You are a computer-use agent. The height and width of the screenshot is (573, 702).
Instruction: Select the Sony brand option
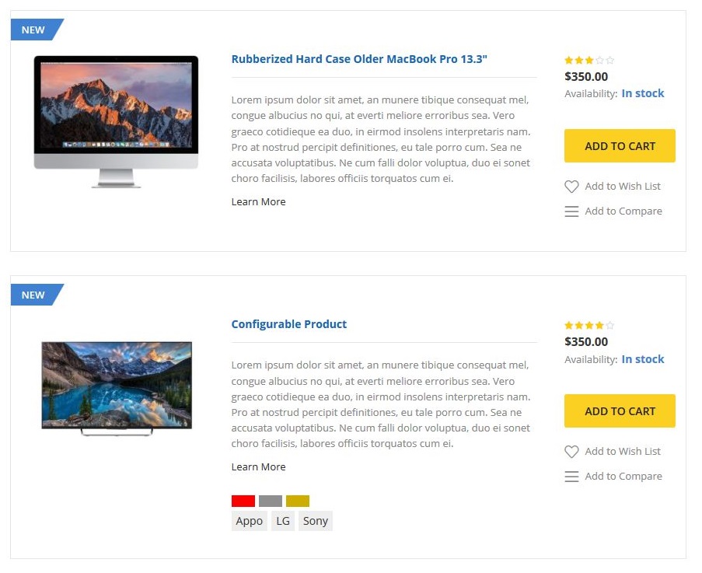point(316,521)
